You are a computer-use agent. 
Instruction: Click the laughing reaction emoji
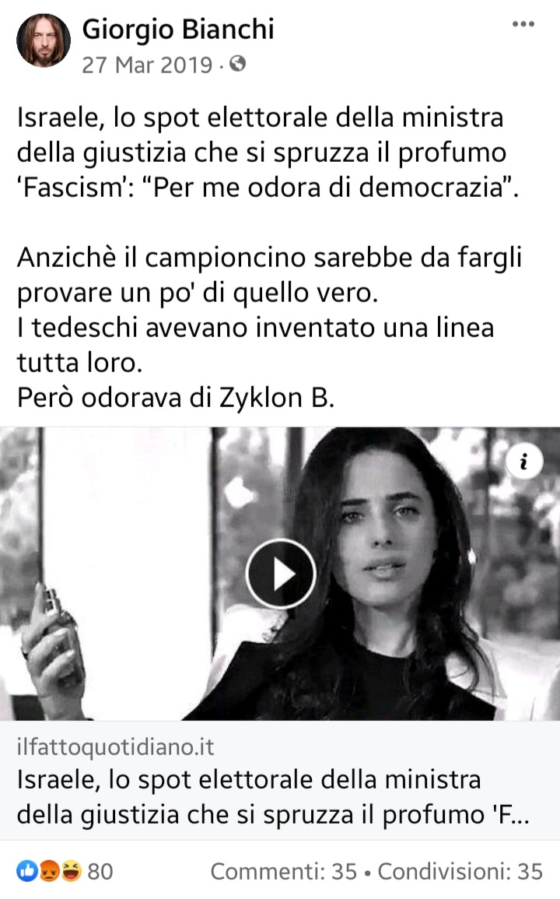[71, 871]
